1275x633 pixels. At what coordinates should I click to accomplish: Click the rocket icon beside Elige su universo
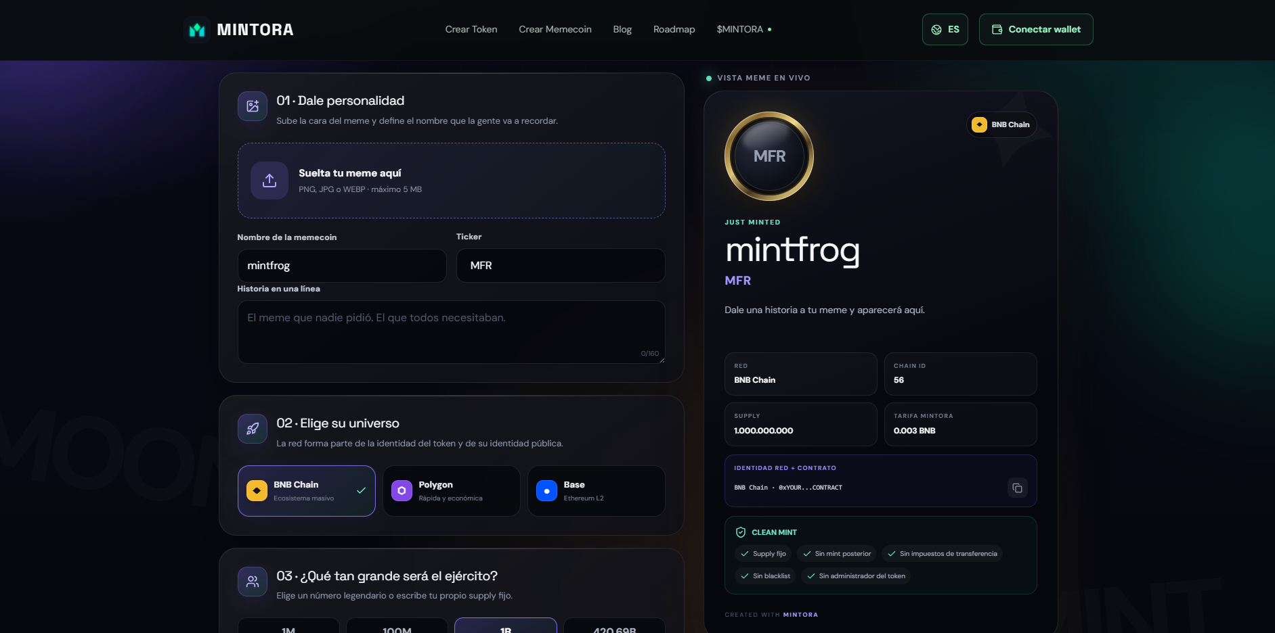[x=253, y=429]
